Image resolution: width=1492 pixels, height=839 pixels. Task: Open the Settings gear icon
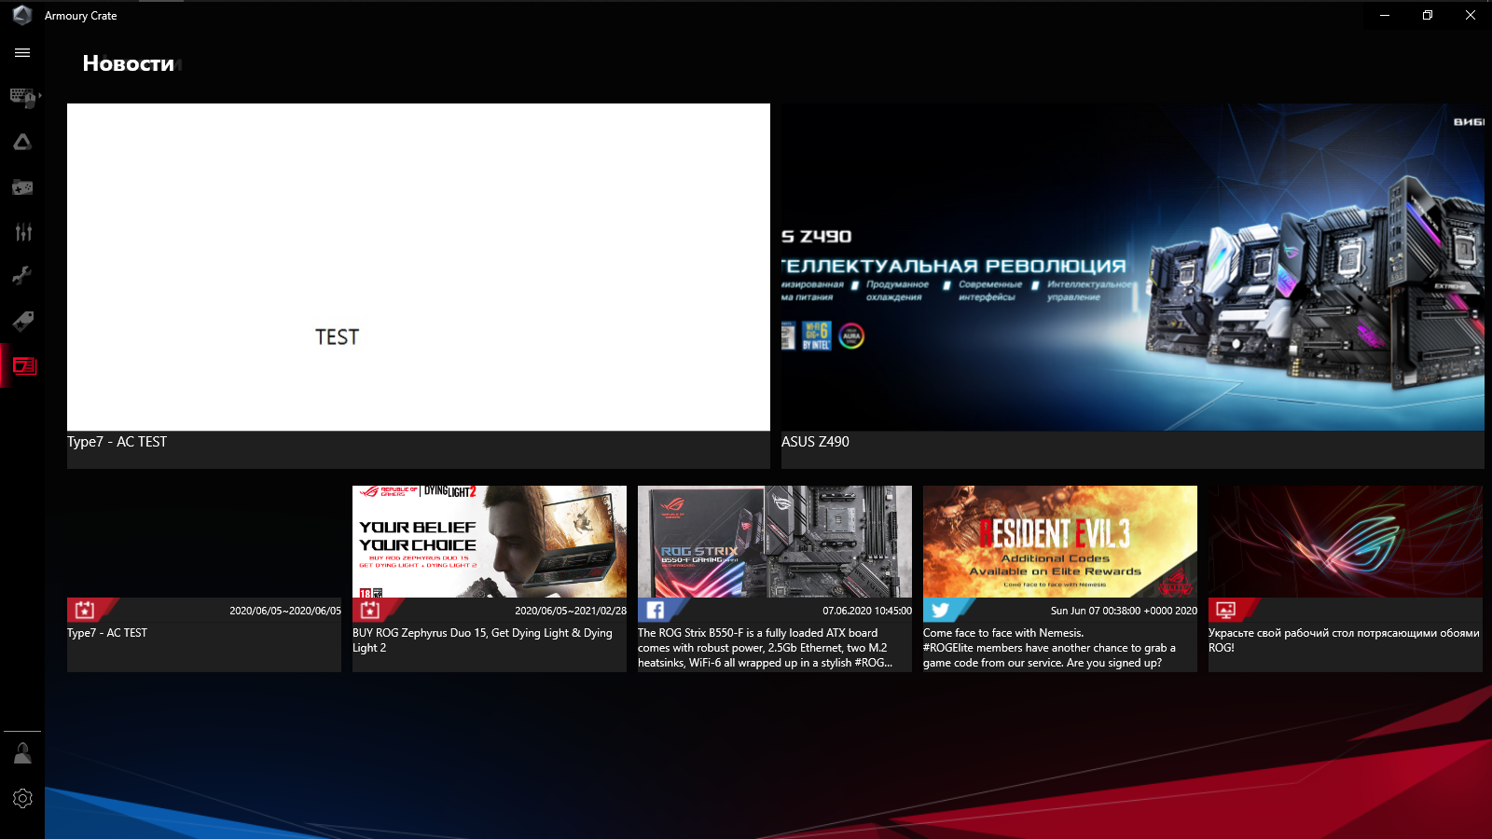tap(22, 799)
